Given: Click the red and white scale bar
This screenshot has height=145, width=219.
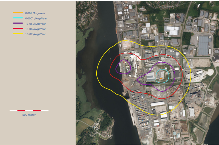Looking at the screenshot, I should [x=29, y=111].
